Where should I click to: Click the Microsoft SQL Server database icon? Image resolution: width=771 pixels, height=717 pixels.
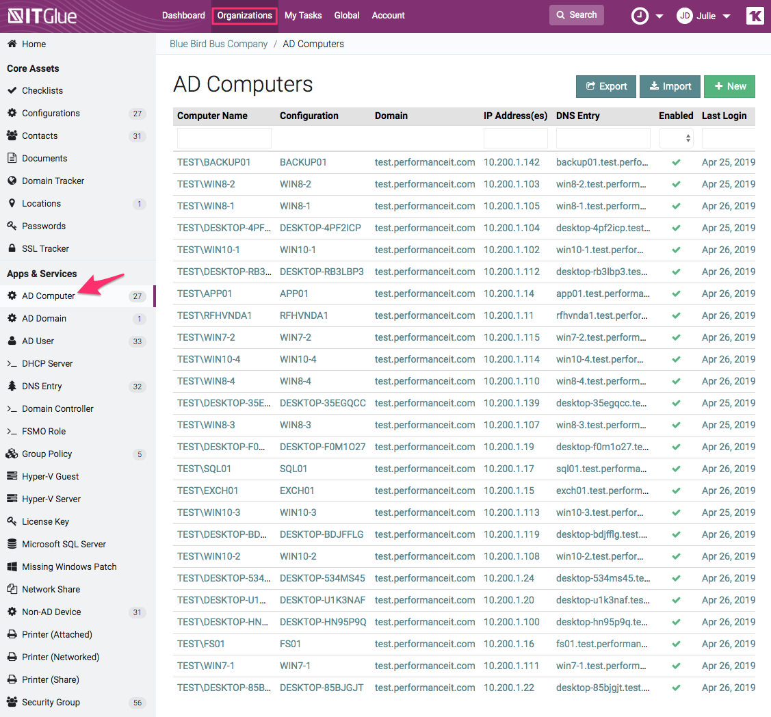12,544
